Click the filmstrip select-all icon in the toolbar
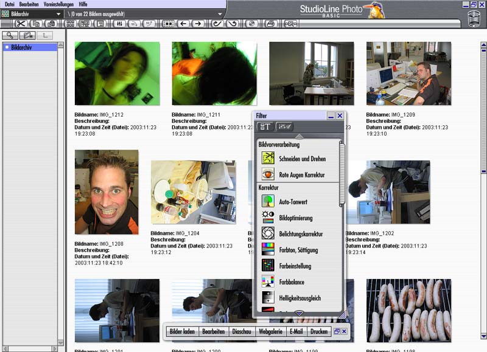The height and width of the screenshot is (352, 487). [x=169, y=24]
